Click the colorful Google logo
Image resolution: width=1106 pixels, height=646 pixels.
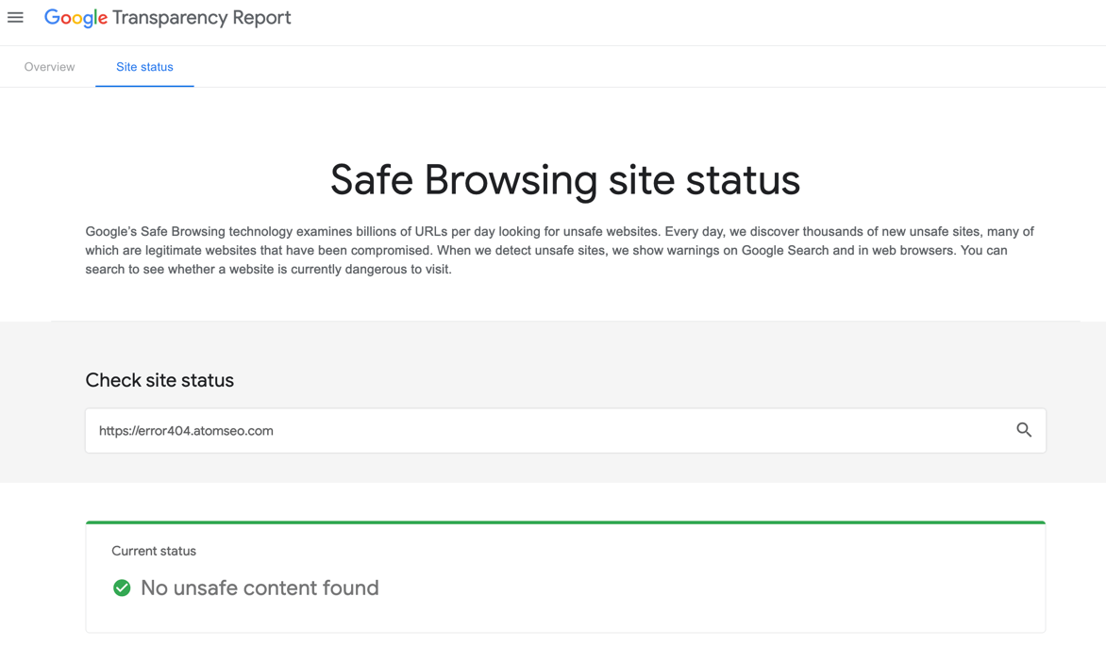pyautogui.click(x=75, y=18)
